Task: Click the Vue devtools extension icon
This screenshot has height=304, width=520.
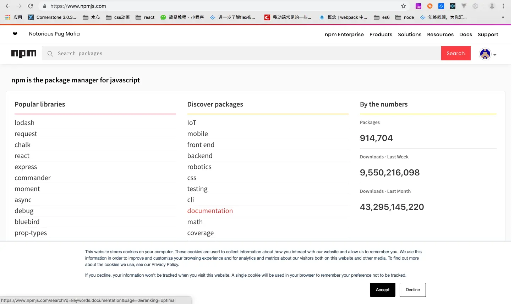Action: [464, 6]
